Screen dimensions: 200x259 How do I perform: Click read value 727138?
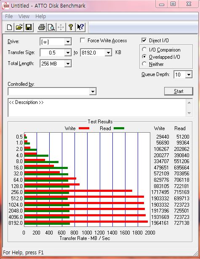tap(181, 223)
